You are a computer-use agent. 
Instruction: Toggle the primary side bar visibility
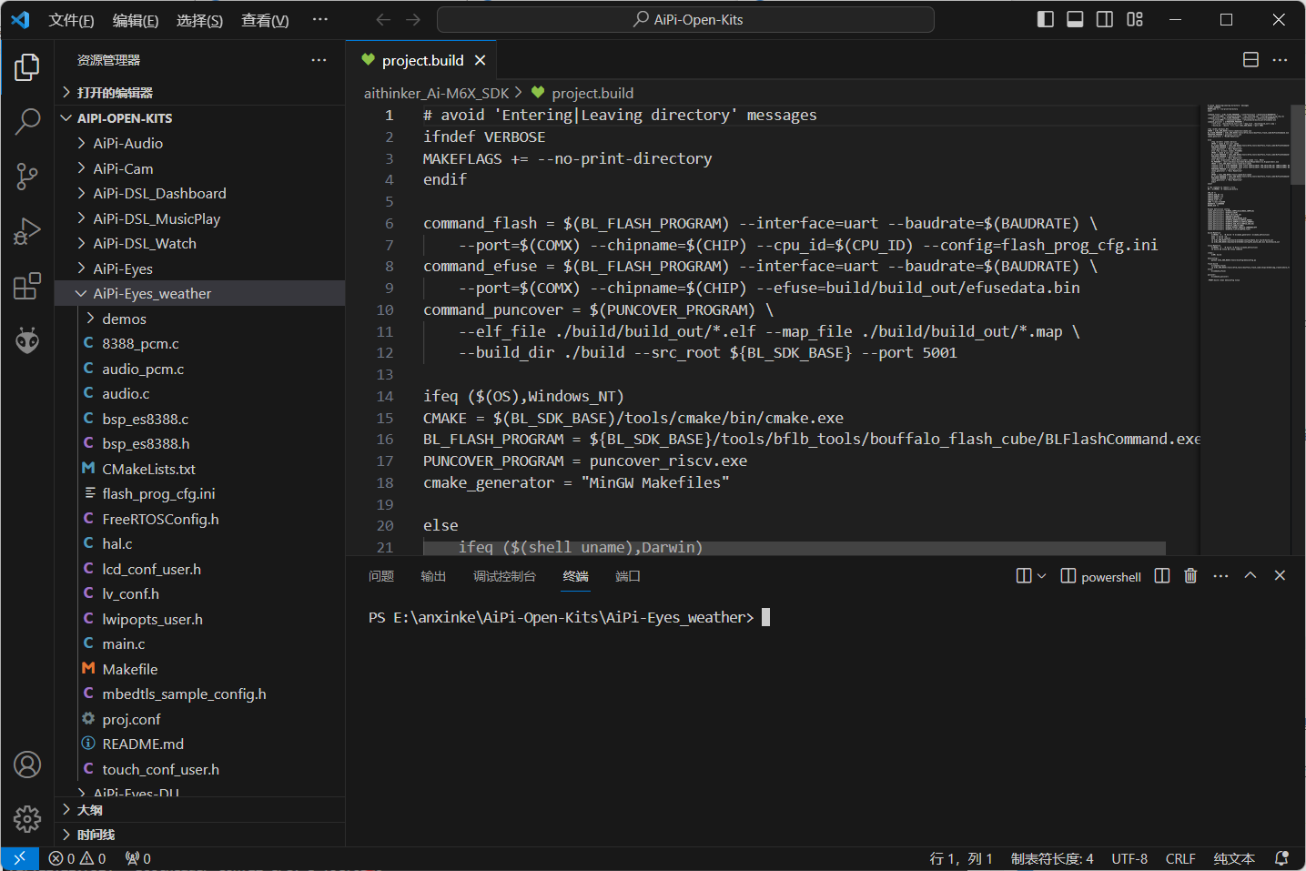(x=1046, y=19)
